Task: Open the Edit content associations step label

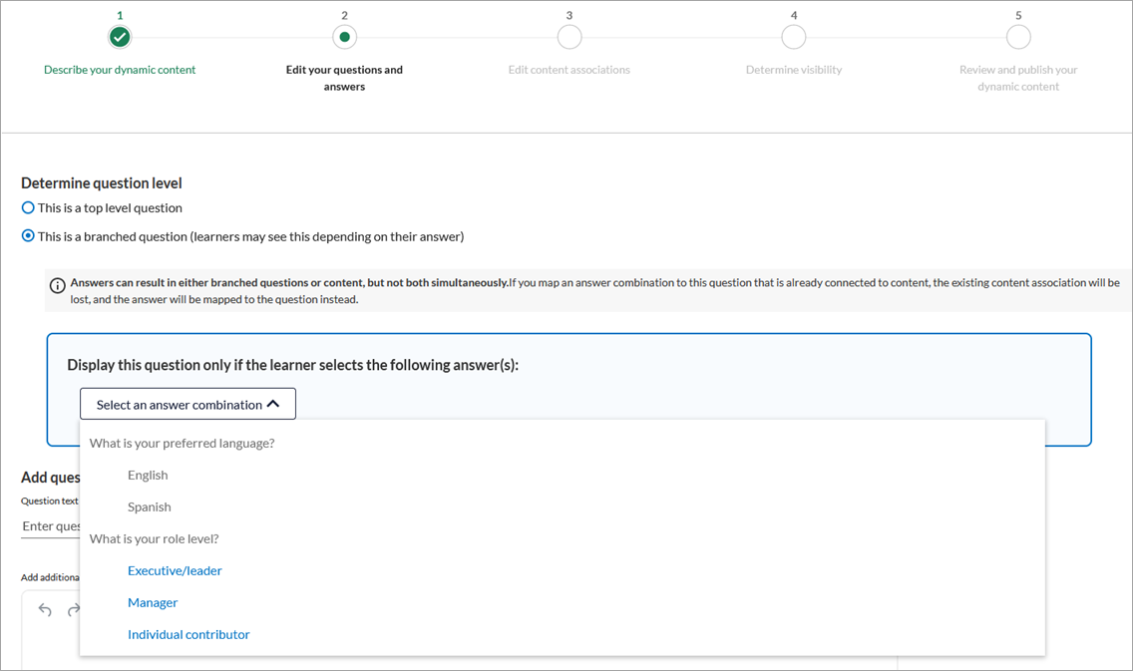Action: [x=568, y=70]
